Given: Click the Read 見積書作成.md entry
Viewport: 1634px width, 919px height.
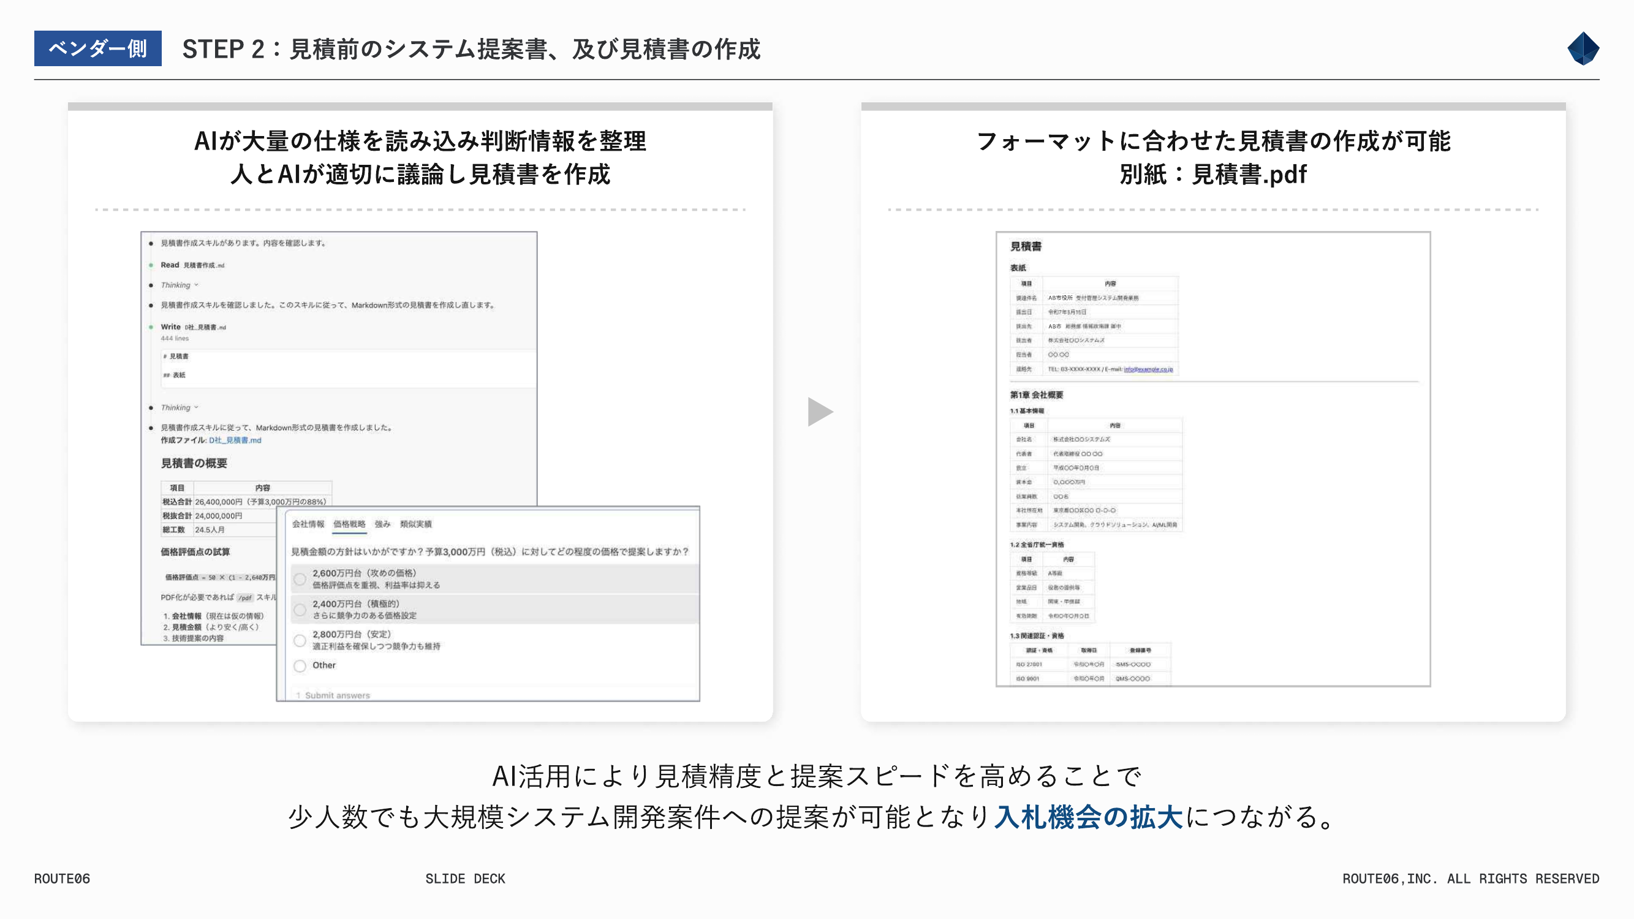Looking at the screenshot, I should 192,265.
